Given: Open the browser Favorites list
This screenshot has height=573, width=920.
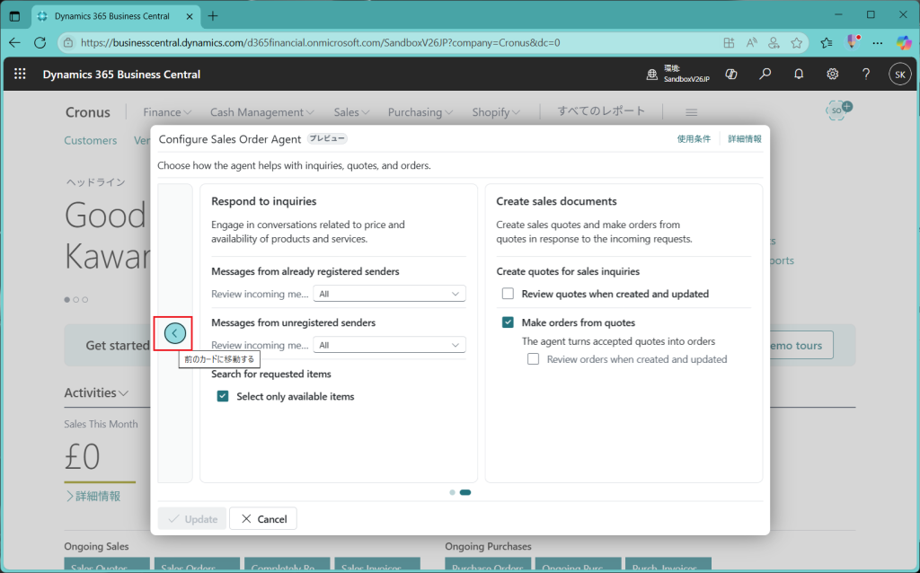Looking at the screenshot, I should 827,43.
